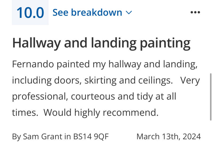213x152 pixels.
Task: Click the postcode "BS14 9QF"
Action: [x=91, y=137]
